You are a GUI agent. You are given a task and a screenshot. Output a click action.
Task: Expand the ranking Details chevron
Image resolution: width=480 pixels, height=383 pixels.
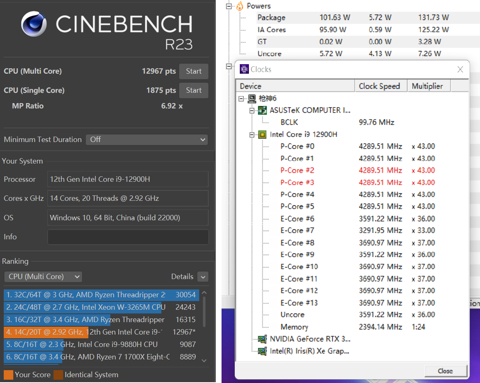point(203,277)
